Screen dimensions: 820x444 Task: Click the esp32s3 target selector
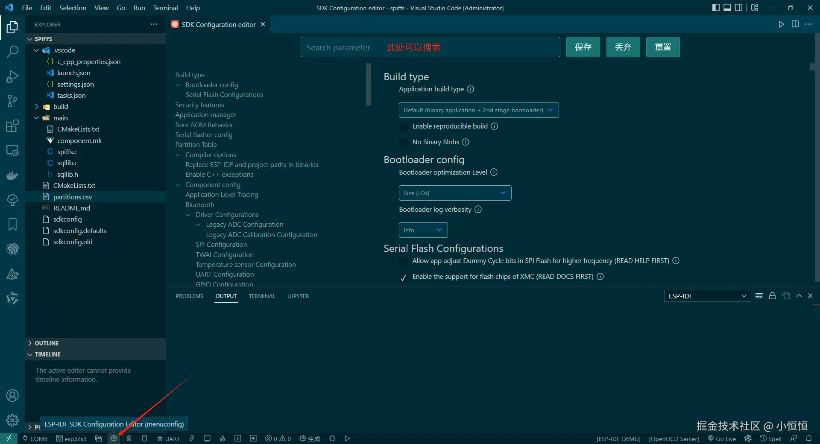(x=71, y=438)
